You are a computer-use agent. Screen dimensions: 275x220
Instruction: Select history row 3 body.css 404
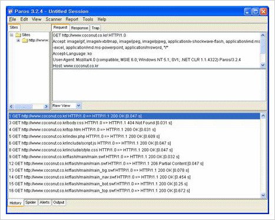point(134,123)
